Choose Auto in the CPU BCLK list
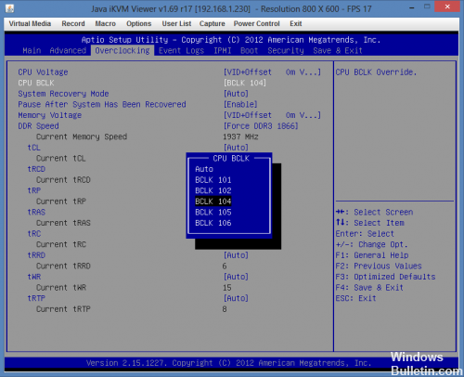Image resolution: width=464 pixels, height=377 pixels. point(204,169)
